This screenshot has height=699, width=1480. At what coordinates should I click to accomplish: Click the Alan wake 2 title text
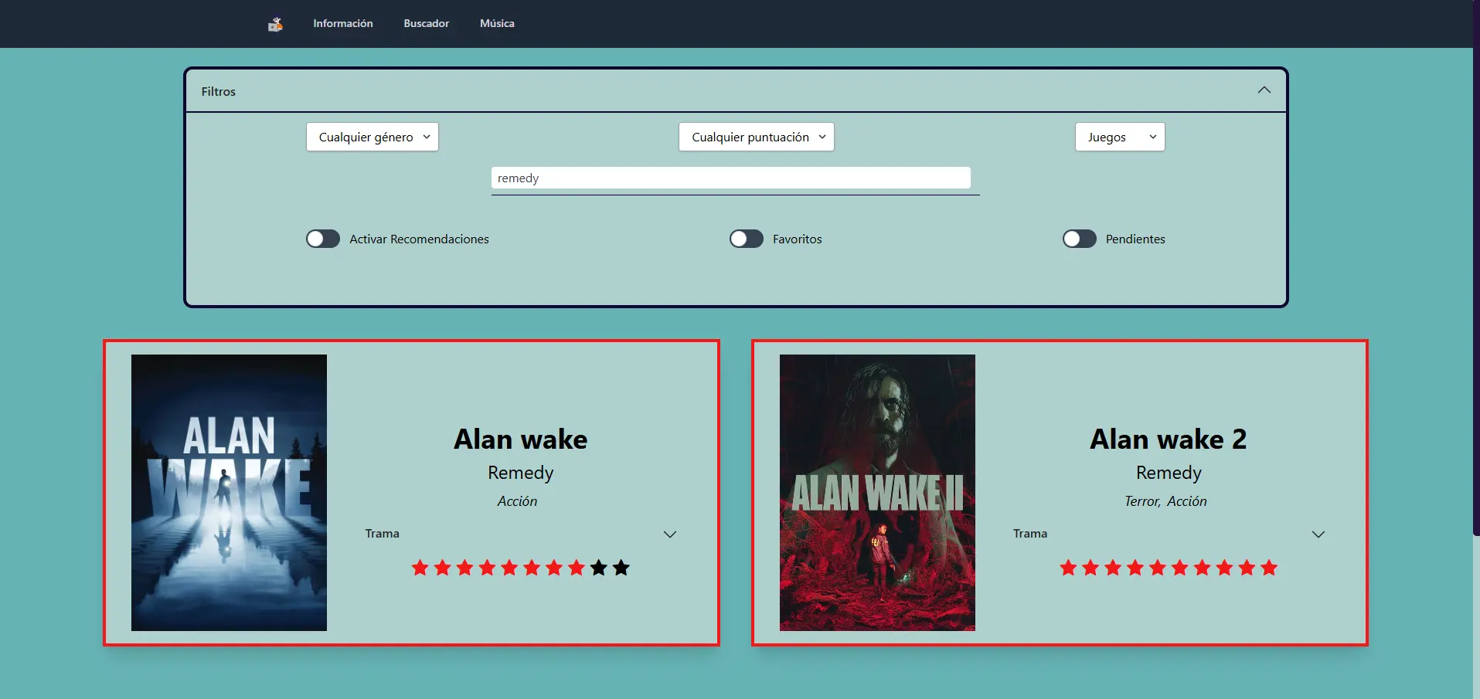tap(1169, 439)
